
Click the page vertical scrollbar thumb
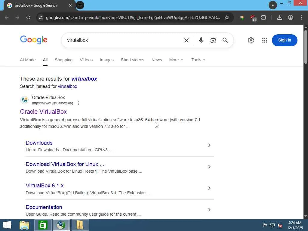pyautogui.click(x=306, y=47)
